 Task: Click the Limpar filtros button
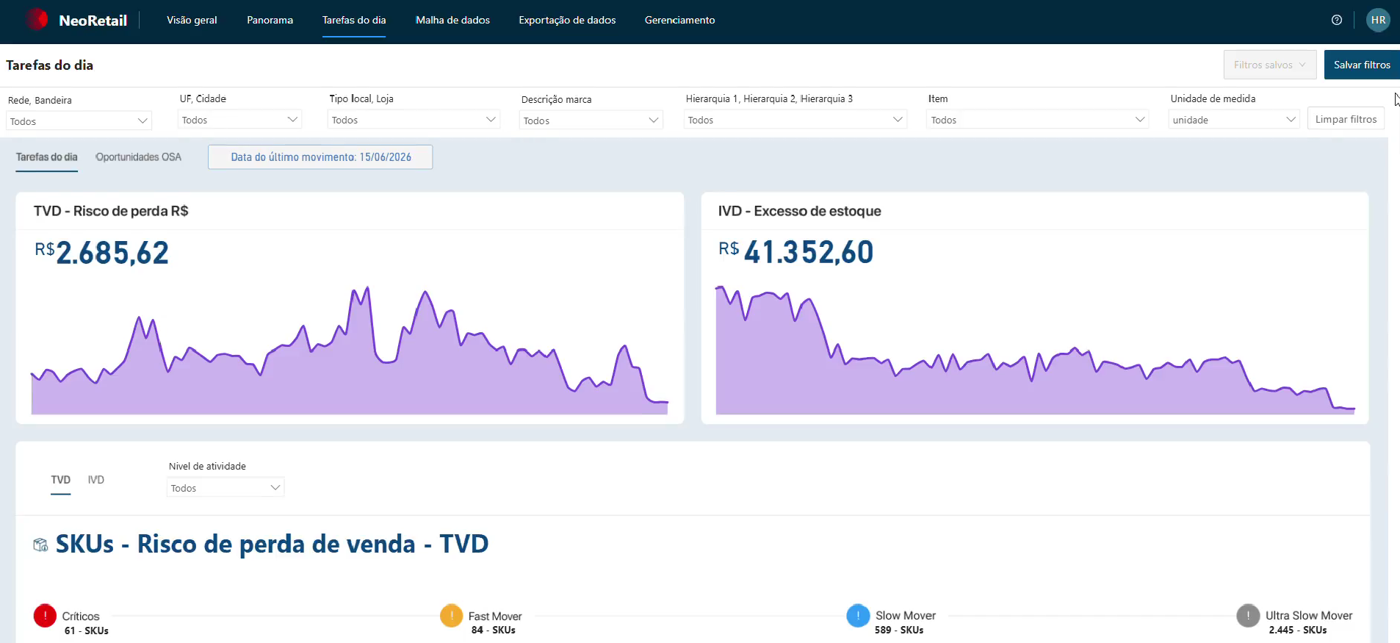(1346, 119)
